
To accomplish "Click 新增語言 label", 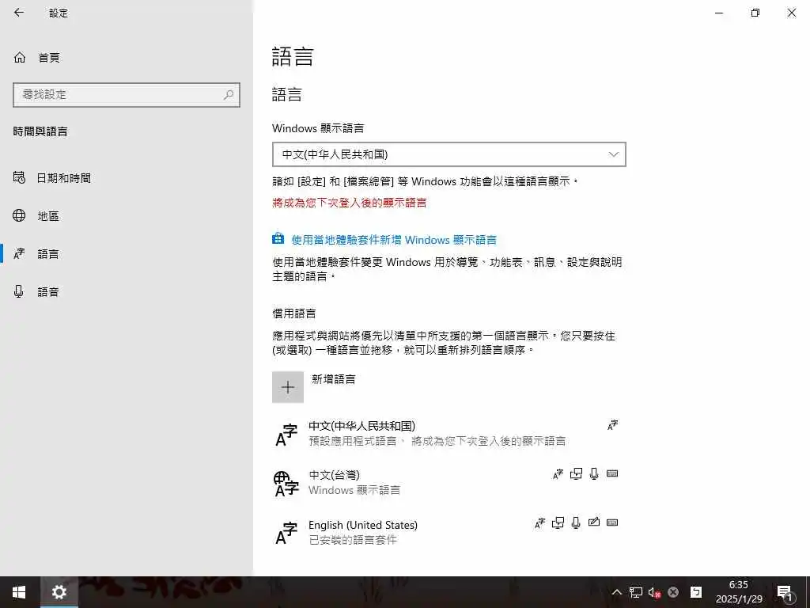I will click(333, 379).
